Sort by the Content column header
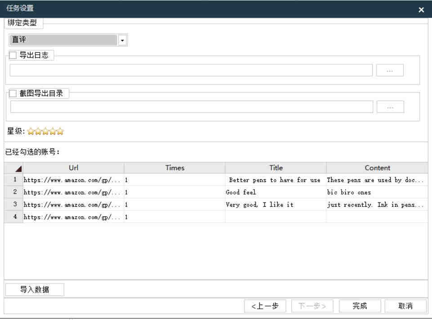 [x=377, y=168]
